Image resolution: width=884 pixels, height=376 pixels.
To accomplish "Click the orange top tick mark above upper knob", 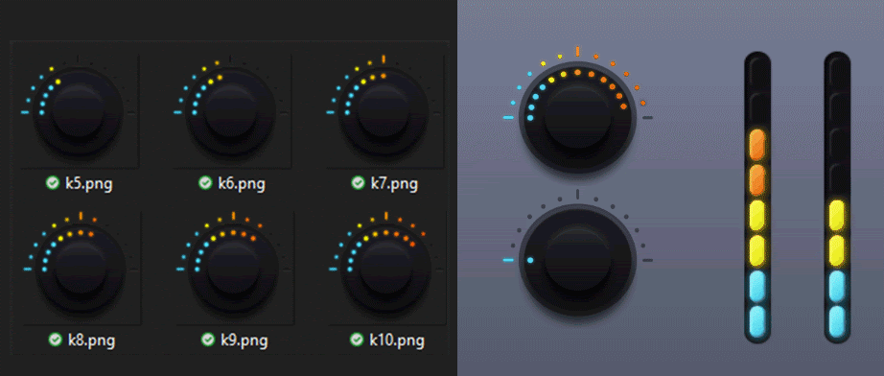I will [577, 51].
